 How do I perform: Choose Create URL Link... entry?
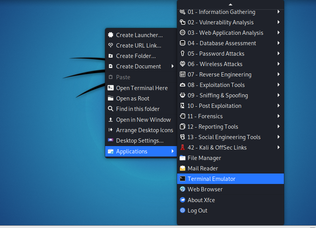[141, 45]
